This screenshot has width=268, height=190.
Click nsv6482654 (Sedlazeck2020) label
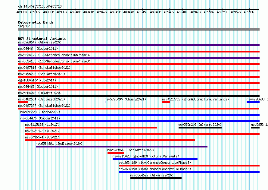(42, 99)
